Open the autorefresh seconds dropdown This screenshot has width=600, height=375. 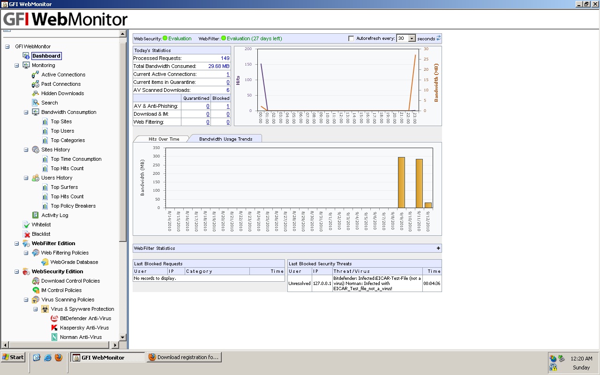click(412, 38)
